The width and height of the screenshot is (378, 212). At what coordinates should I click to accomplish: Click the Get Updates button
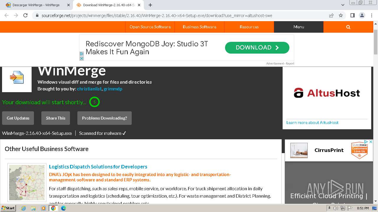(18, 118)
